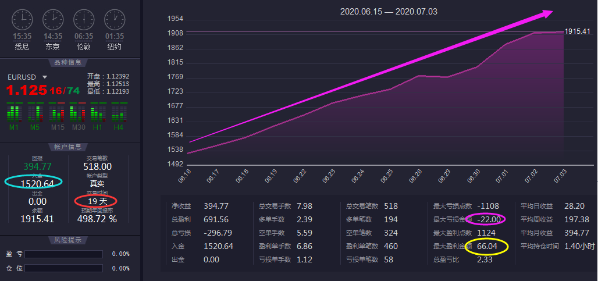Select the M5 timeframe indicator bars
The image size is (598, 281).
[x=35, y=112]
